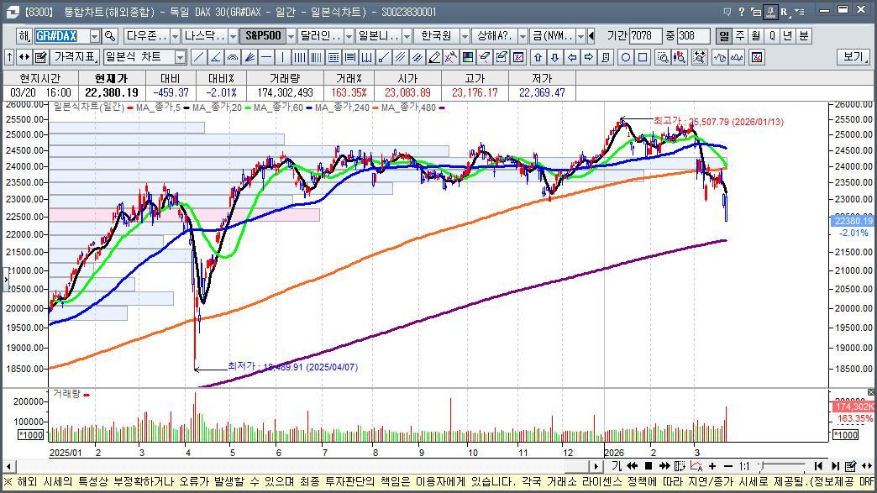Switch to monthly (월) period

coord(756,36)
